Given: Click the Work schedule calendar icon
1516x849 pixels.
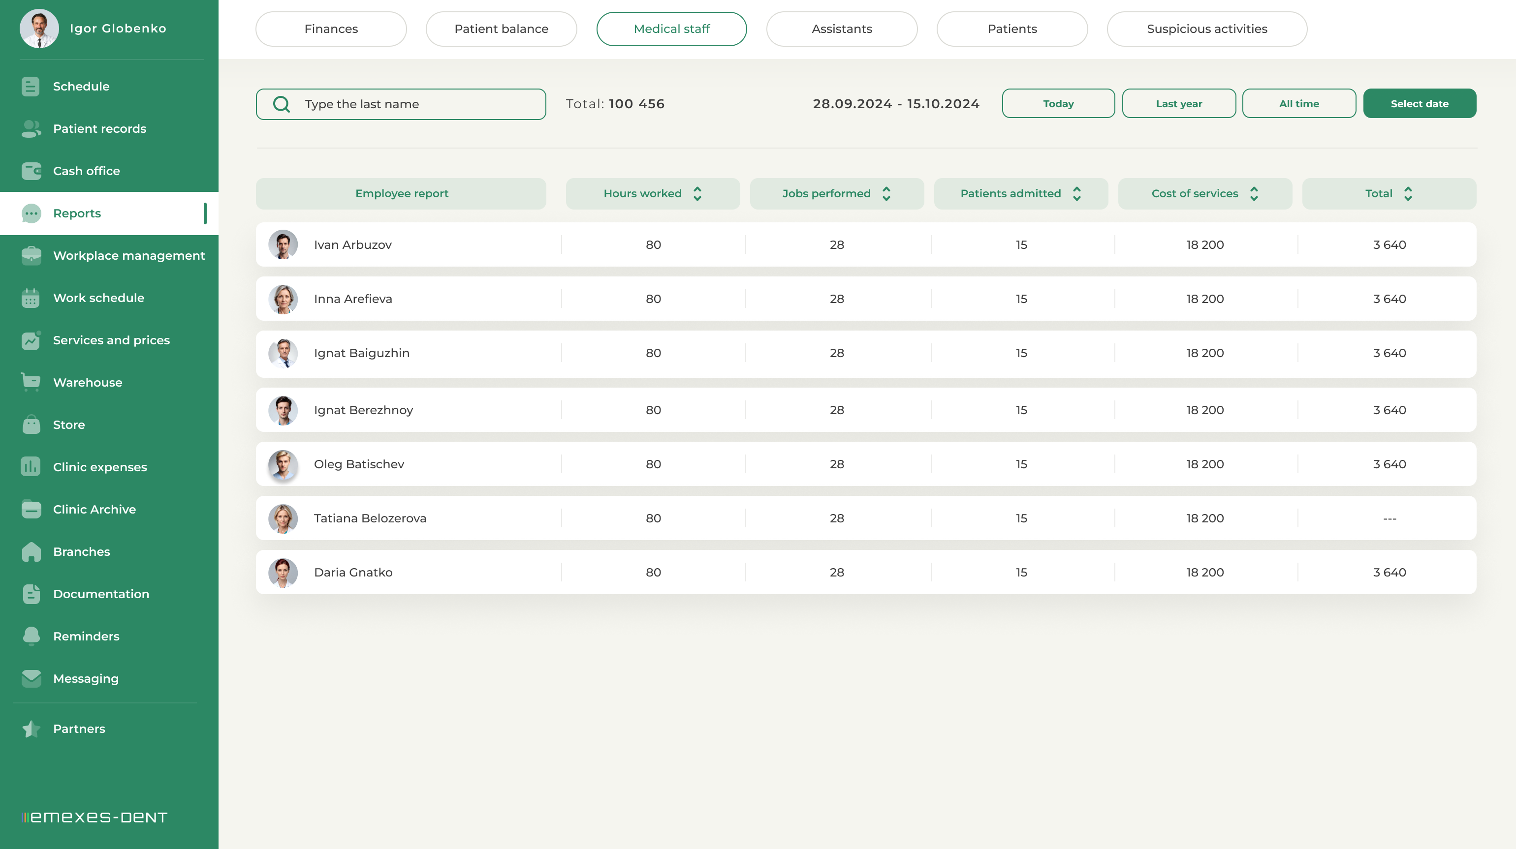Looking at the screenshot, I should tap(31, 298).
